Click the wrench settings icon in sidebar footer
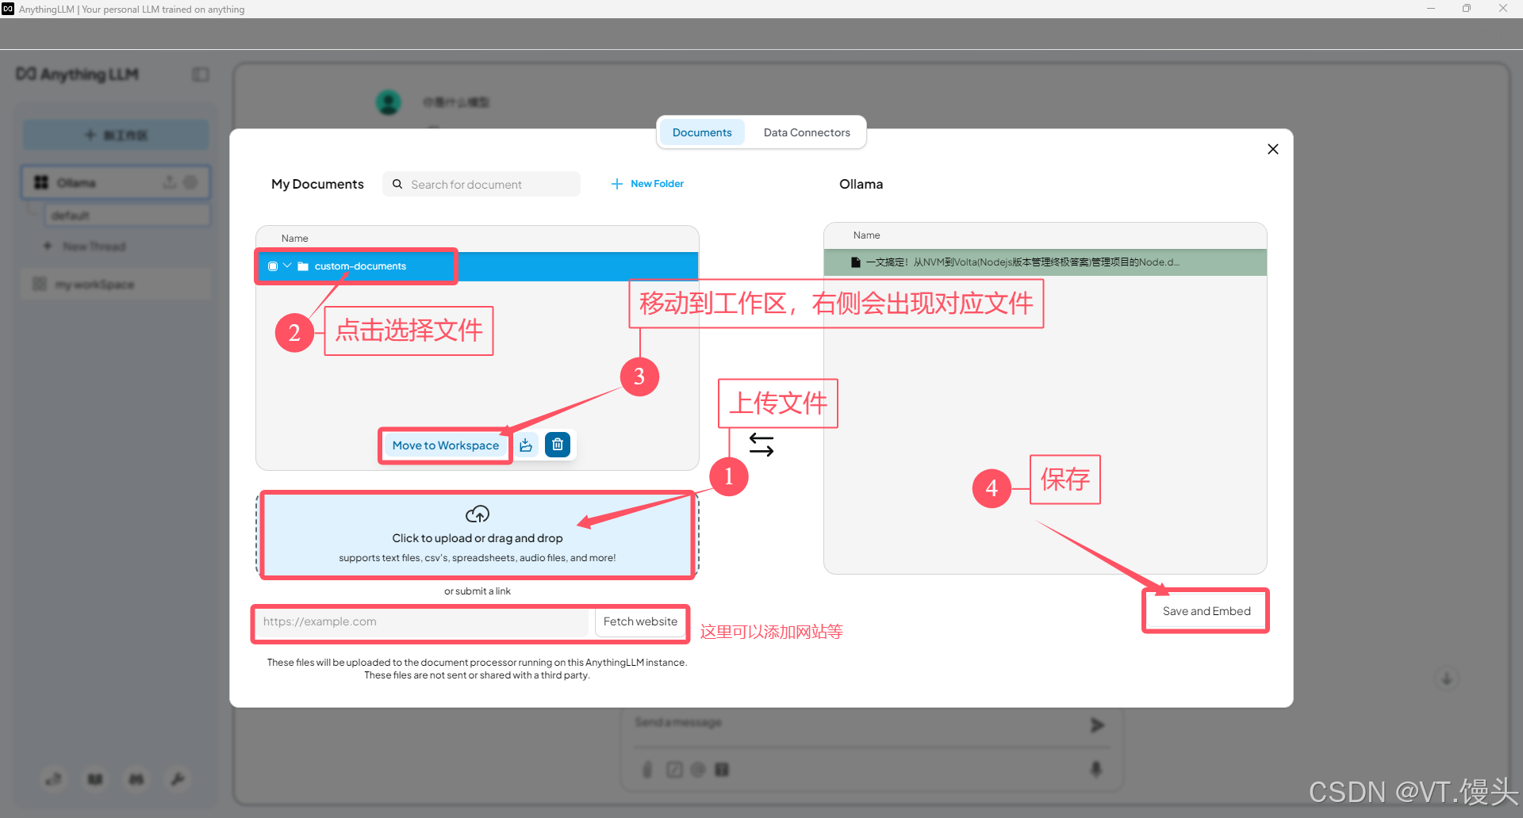1523x818 pixels. coord(178,779)
